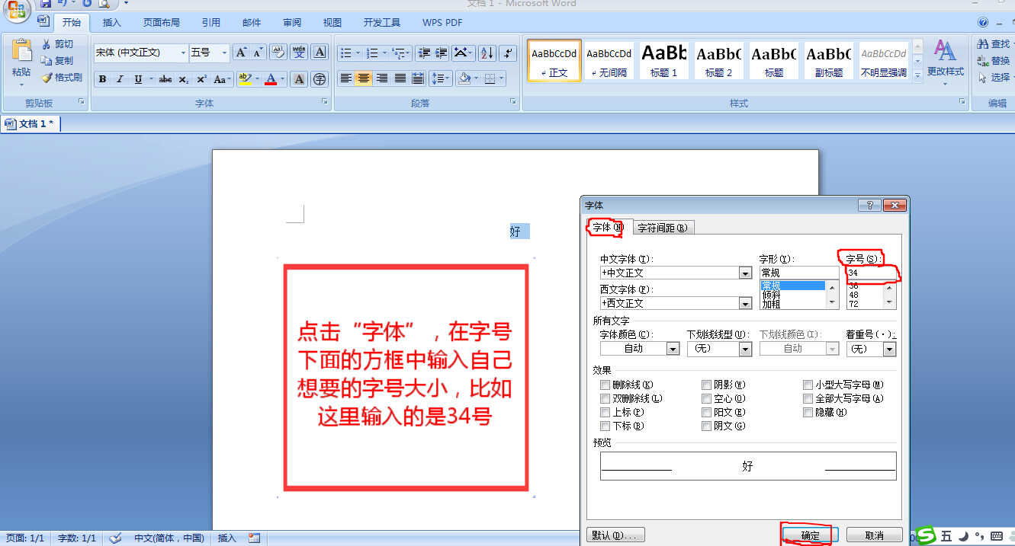The height and width of the screenshot is (546, 1015).
Task: Open the 下划线线型 underline style dropdown
Action: coord(745,349)
